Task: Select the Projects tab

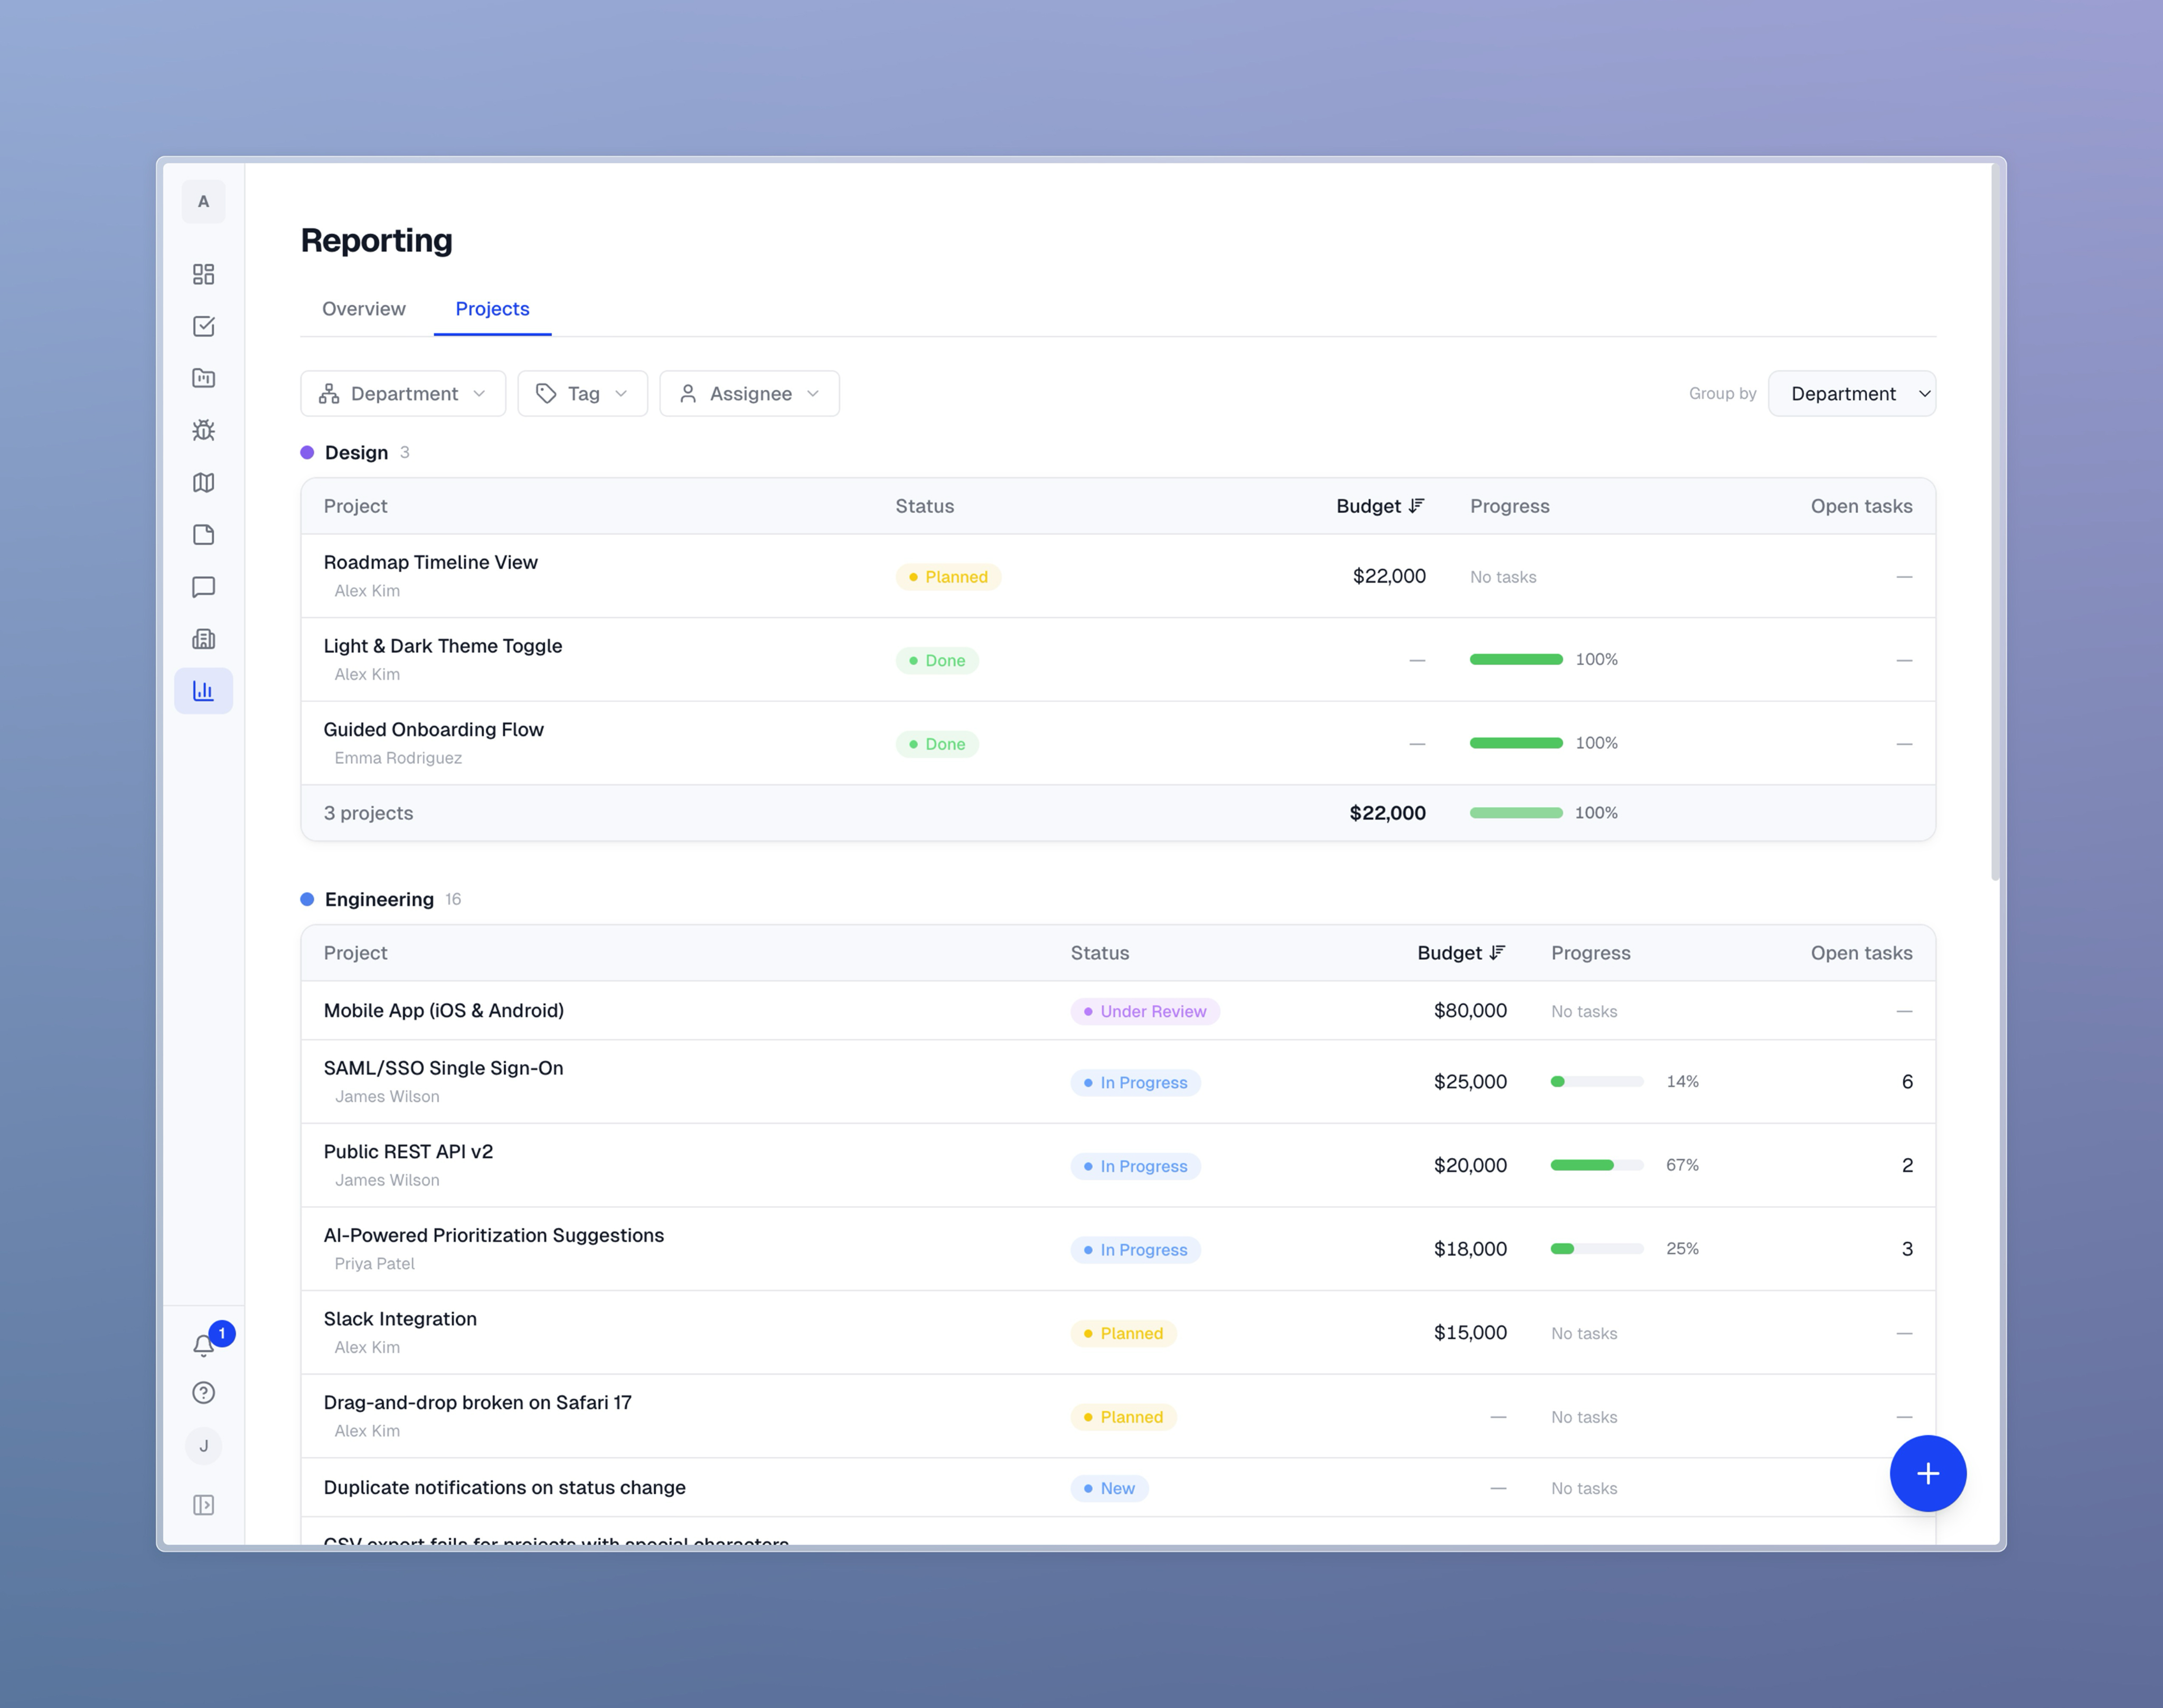Action: 492,309
